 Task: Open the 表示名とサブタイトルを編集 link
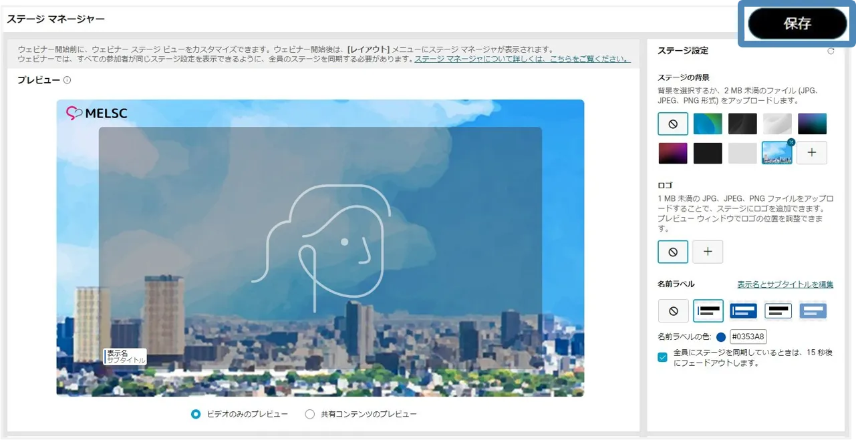coord(785,284)
